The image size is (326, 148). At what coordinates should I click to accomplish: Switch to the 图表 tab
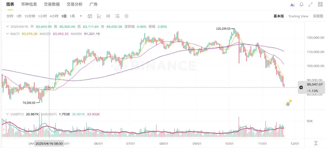10,4
